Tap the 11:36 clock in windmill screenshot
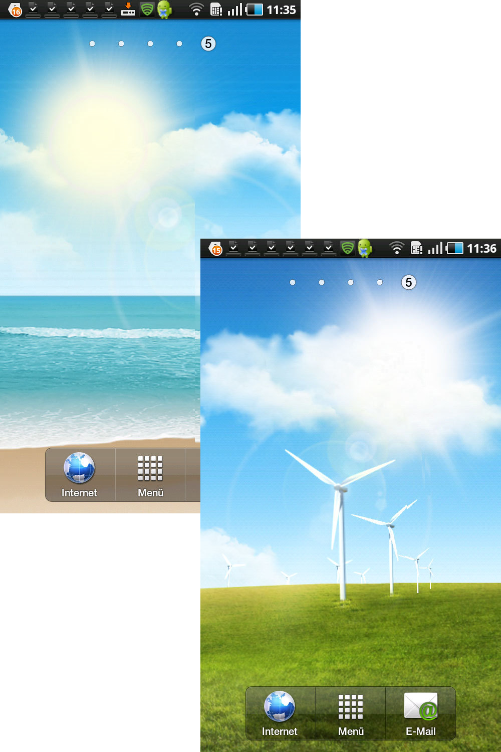Viewport: 501px width, 752px height. tap(481, 249)
